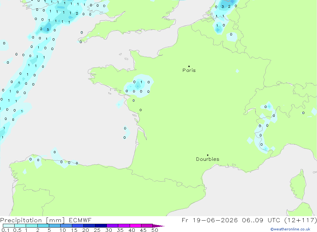
Task: Click the Paris location dot marker
Action: (x=189, y=66)
